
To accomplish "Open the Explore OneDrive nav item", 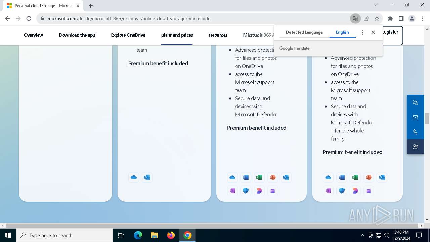I will [x=128, y=35].
